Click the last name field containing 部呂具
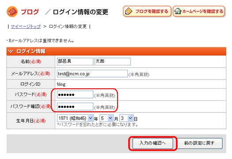This screenshot has height=159, width=232. [x=75, y=61]
